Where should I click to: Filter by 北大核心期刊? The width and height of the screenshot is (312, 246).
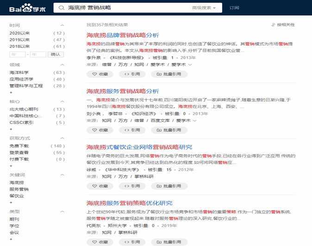pyautogui.click(x=24, y=109)
